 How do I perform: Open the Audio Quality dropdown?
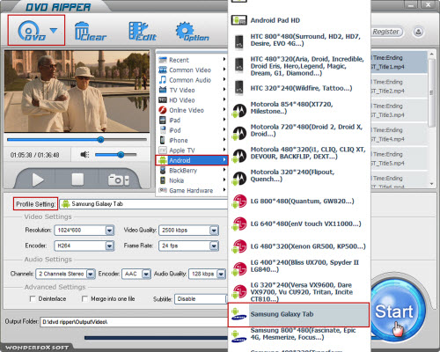[x=207, y=274]
